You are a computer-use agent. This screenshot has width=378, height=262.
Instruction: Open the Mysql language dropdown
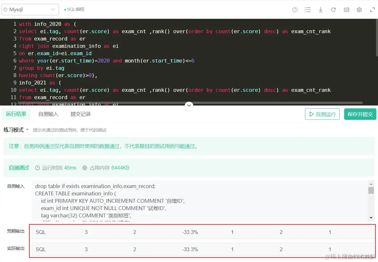point(30,10)
